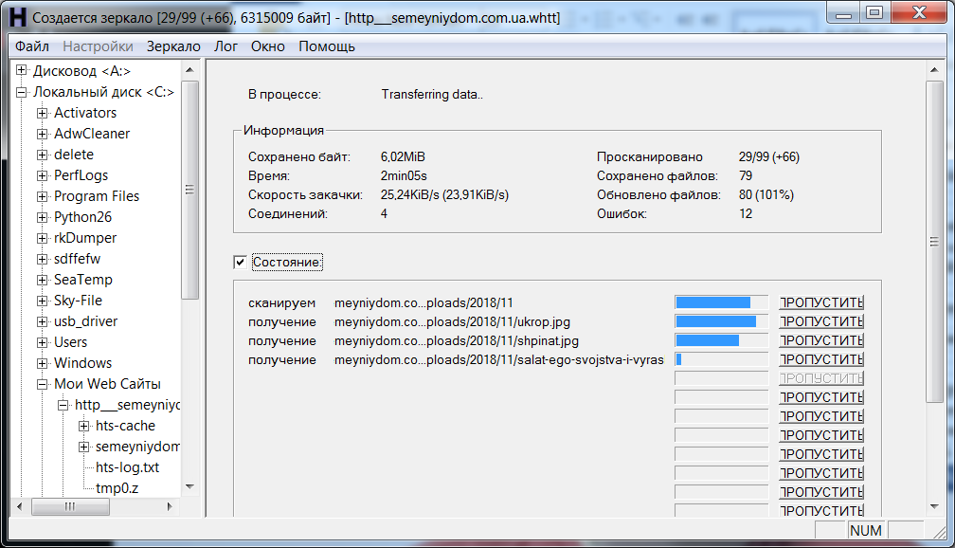Collapse the Локальный диск <C:> node
Image resolution: width=955 pixels, height=548 pixels.
21,91
